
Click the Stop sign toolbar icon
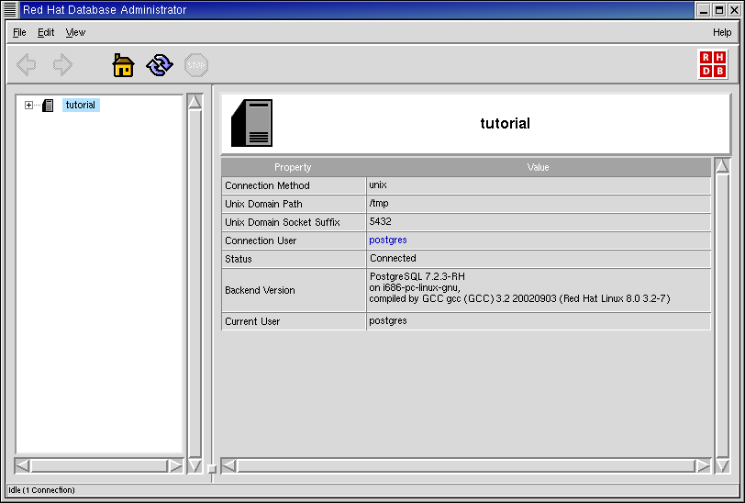(x=196, y=65)
